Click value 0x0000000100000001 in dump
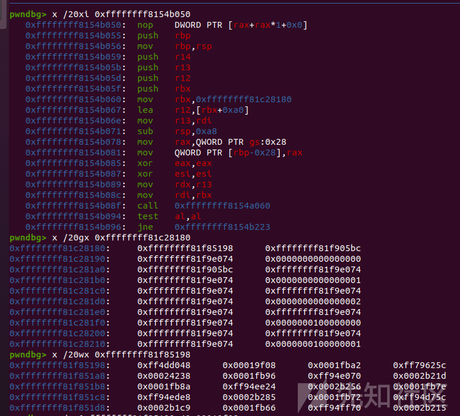 pos(313,344)
